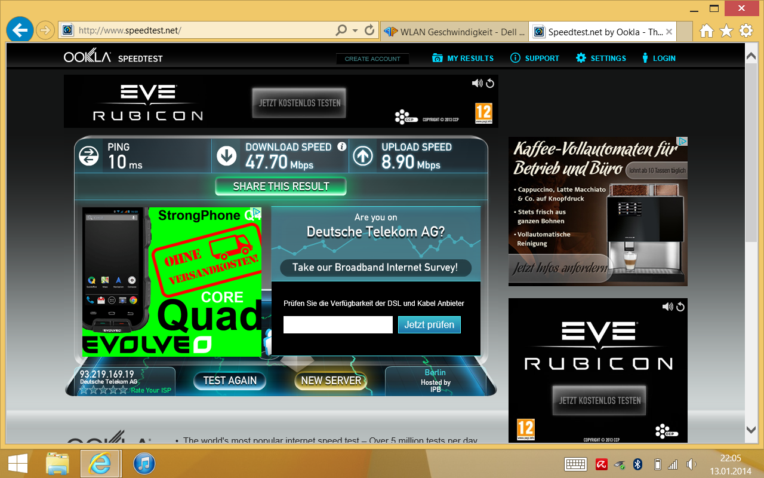
Task: Click the search magnifier in address bar
Action: point(341,30)
